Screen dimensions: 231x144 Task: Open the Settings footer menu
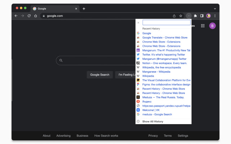click(183, 136)
